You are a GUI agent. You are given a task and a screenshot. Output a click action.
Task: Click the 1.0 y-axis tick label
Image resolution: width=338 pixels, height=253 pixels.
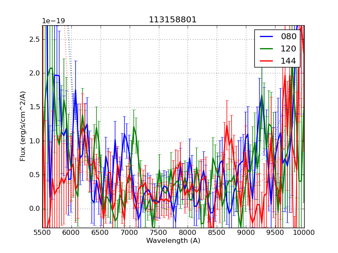coord(34,141)
